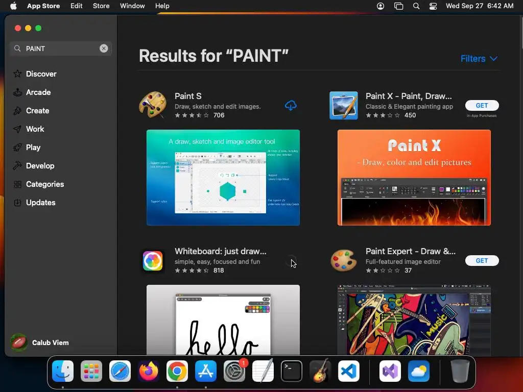Open Control Center in menu bar

point(433,6)
